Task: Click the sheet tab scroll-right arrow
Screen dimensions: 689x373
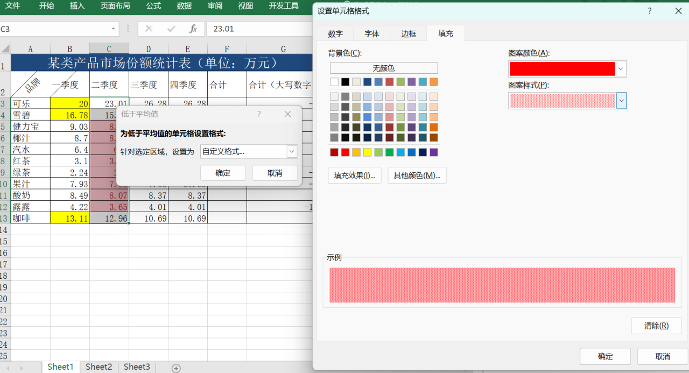Action: 22,368
